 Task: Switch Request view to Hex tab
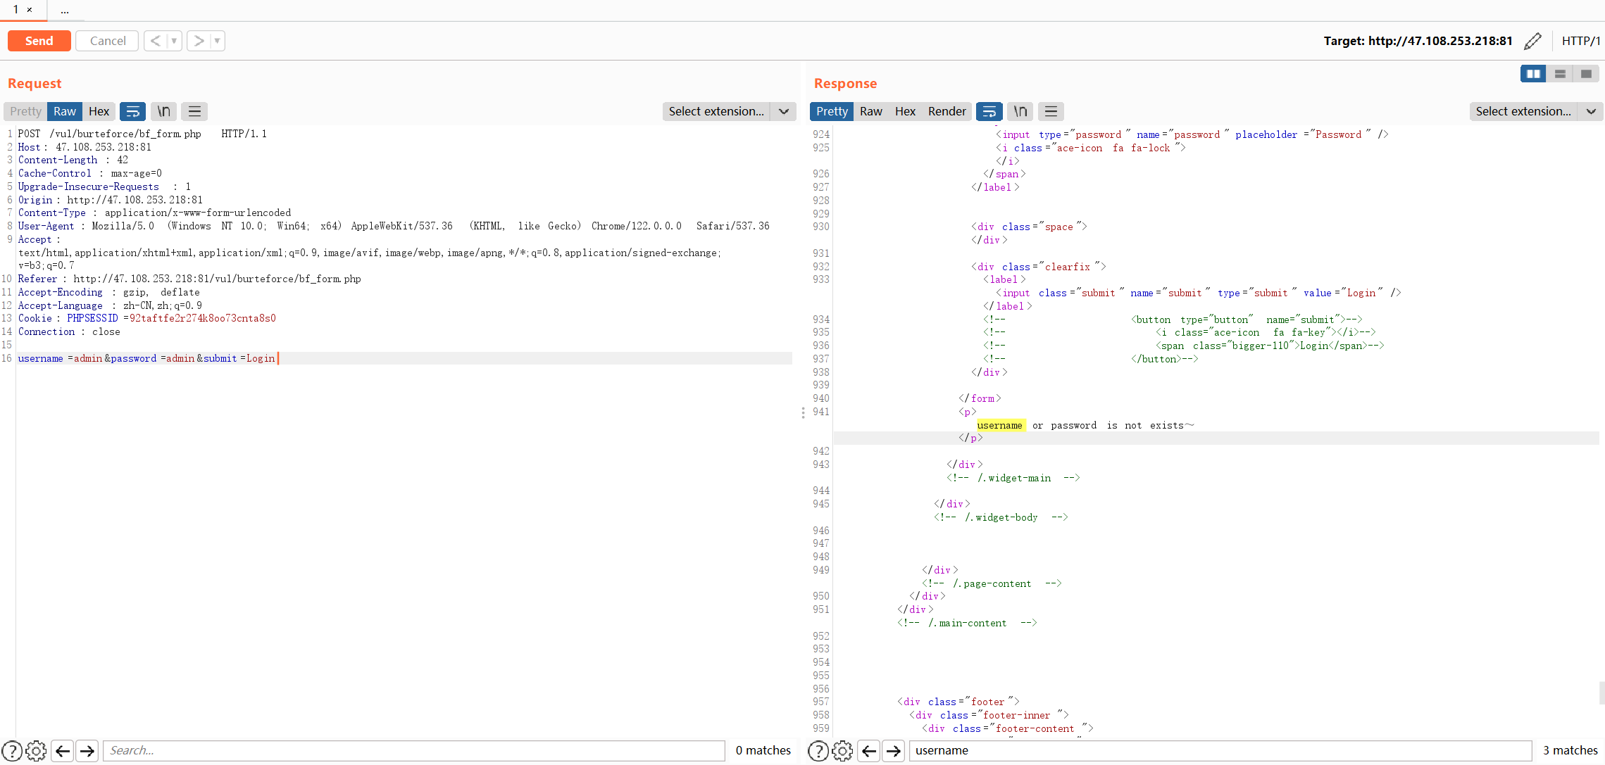coord(99,111)
